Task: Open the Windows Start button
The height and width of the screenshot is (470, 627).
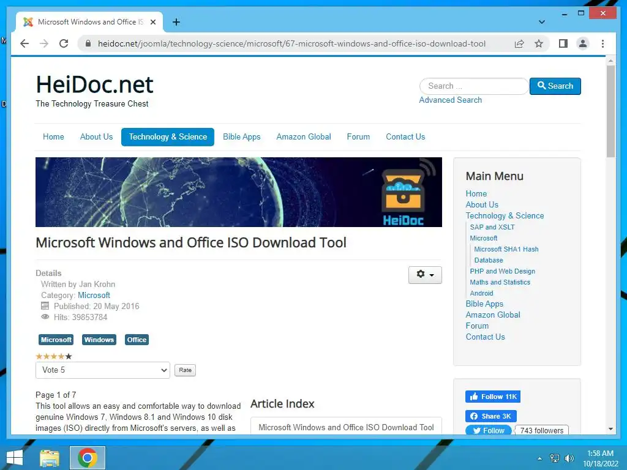Action: coord(15,458)
